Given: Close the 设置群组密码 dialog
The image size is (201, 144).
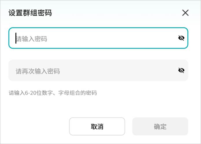Looking at the screenshot, I should [185, 13].
